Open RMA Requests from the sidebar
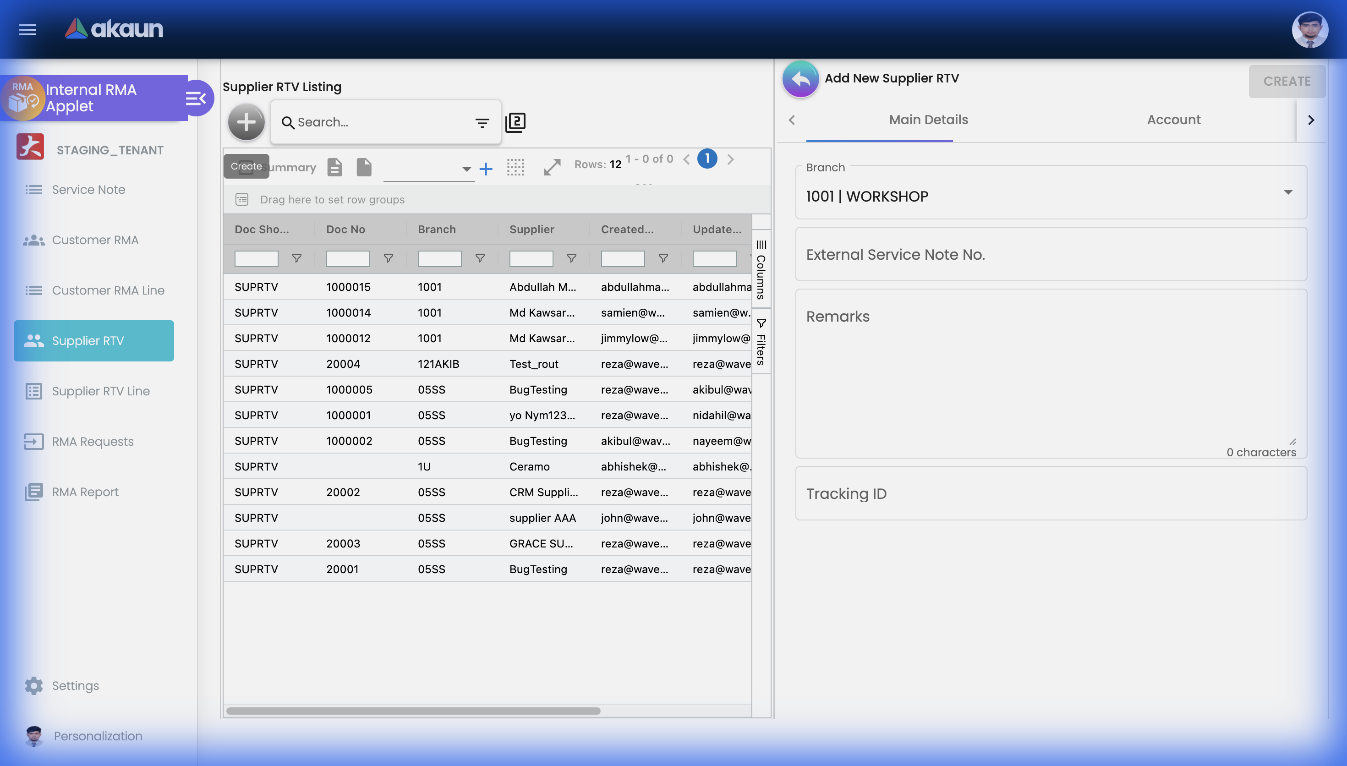The image size is (1347, 766). (93, 441)
